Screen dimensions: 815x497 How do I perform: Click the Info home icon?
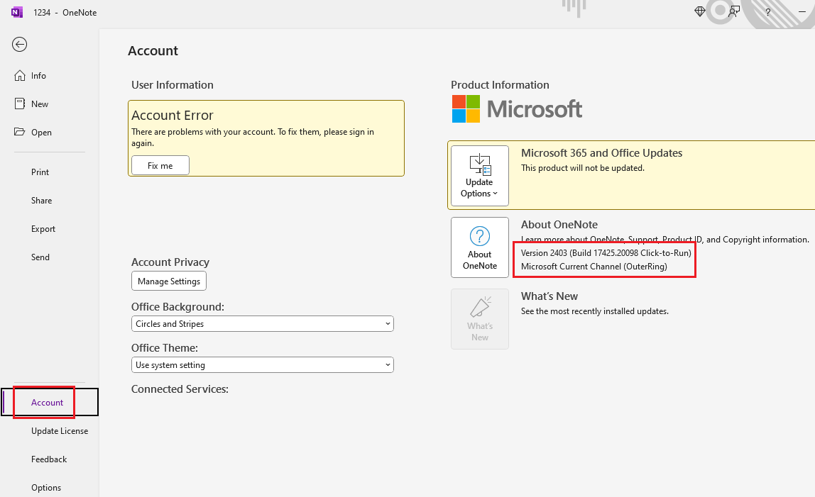click(x=20, y=76)
